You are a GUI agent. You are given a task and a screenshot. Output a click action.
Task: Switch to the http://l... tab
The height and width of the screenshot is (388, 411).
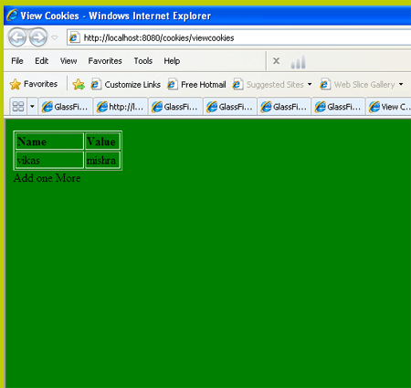coord(121,107)
